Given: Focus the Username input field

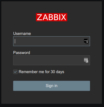Looking at the screenshot, I should (52, 41).
